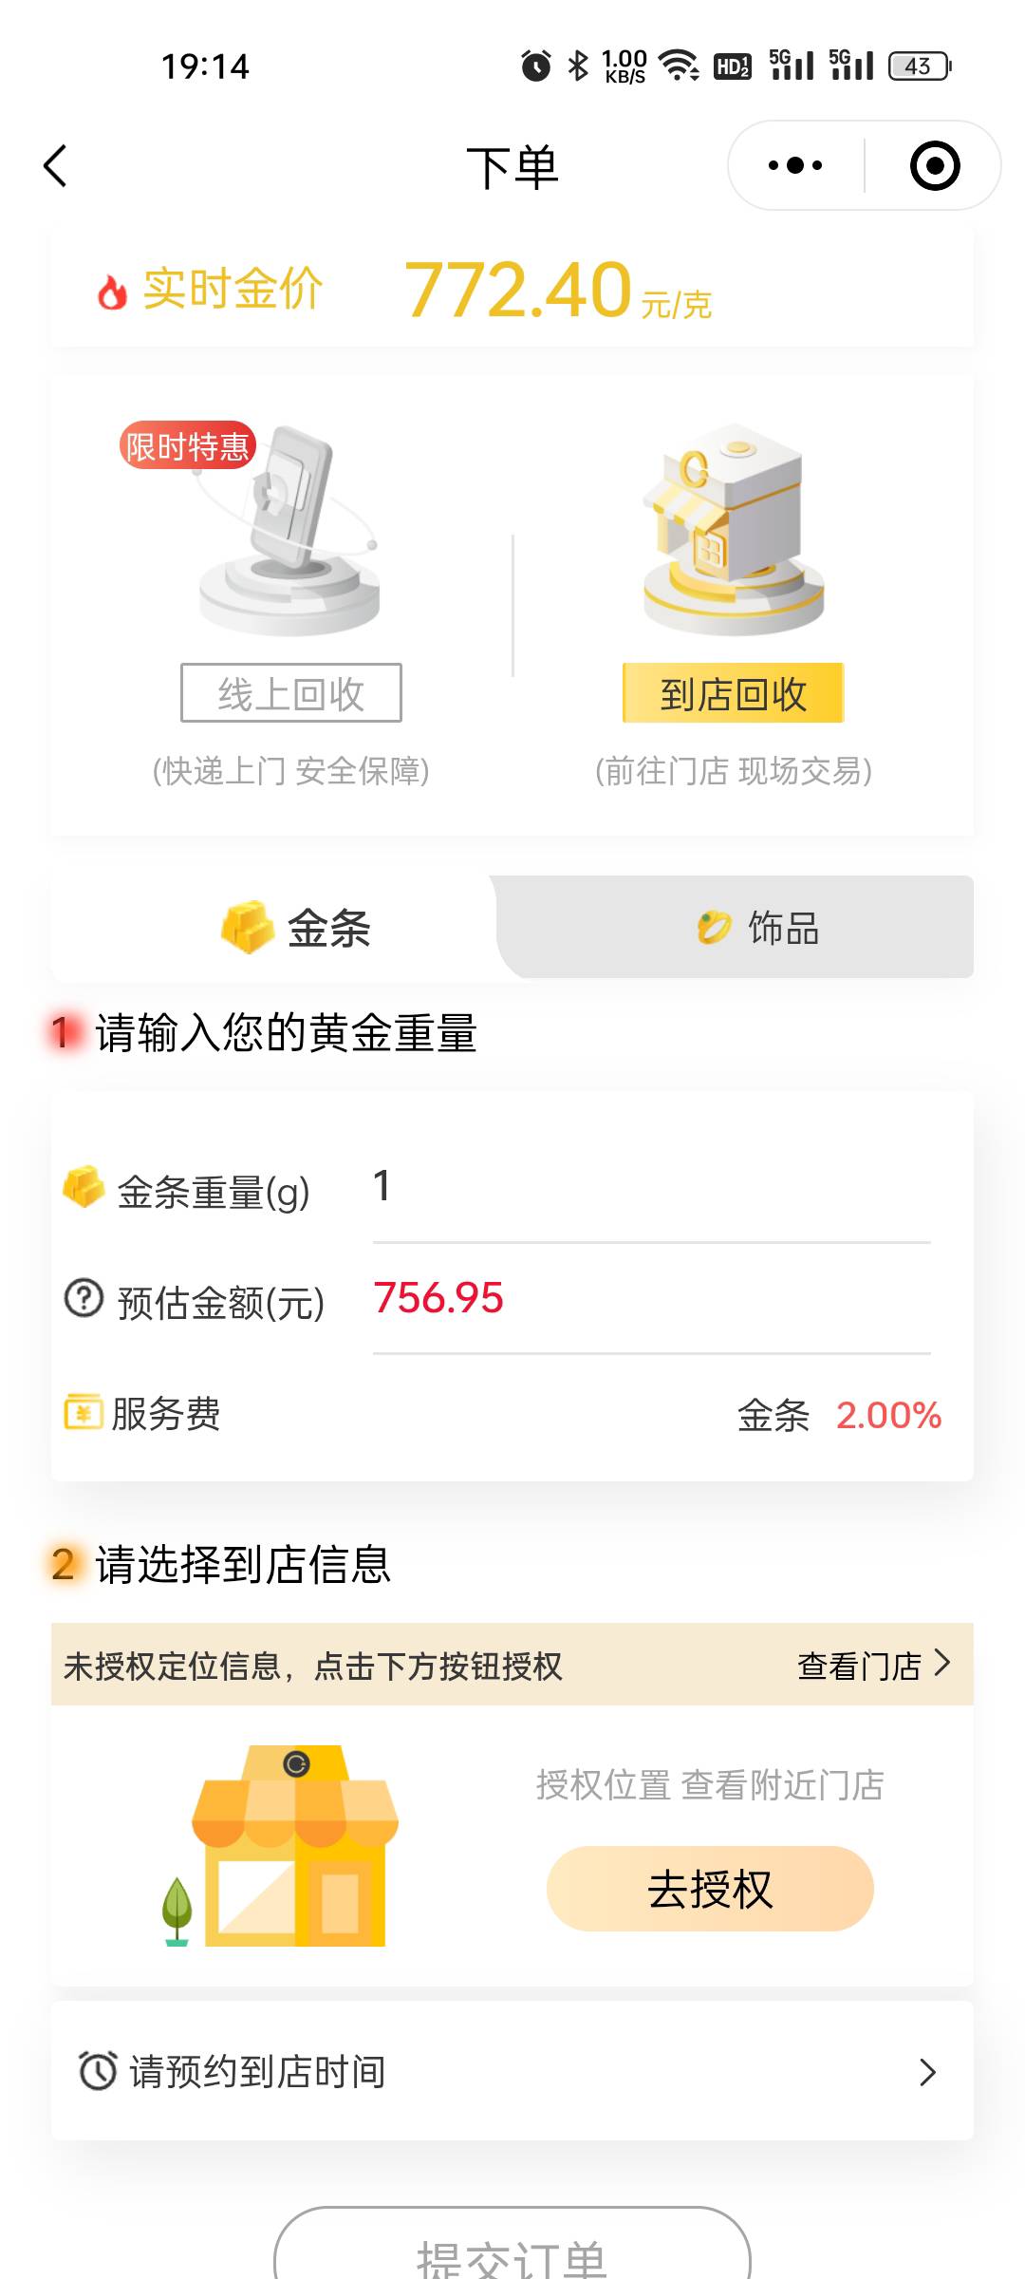The height and width of the screenshot is (2279, 1025).
Task: Tap the 服务费 yuan icon
Action: tap(84, 1412)
